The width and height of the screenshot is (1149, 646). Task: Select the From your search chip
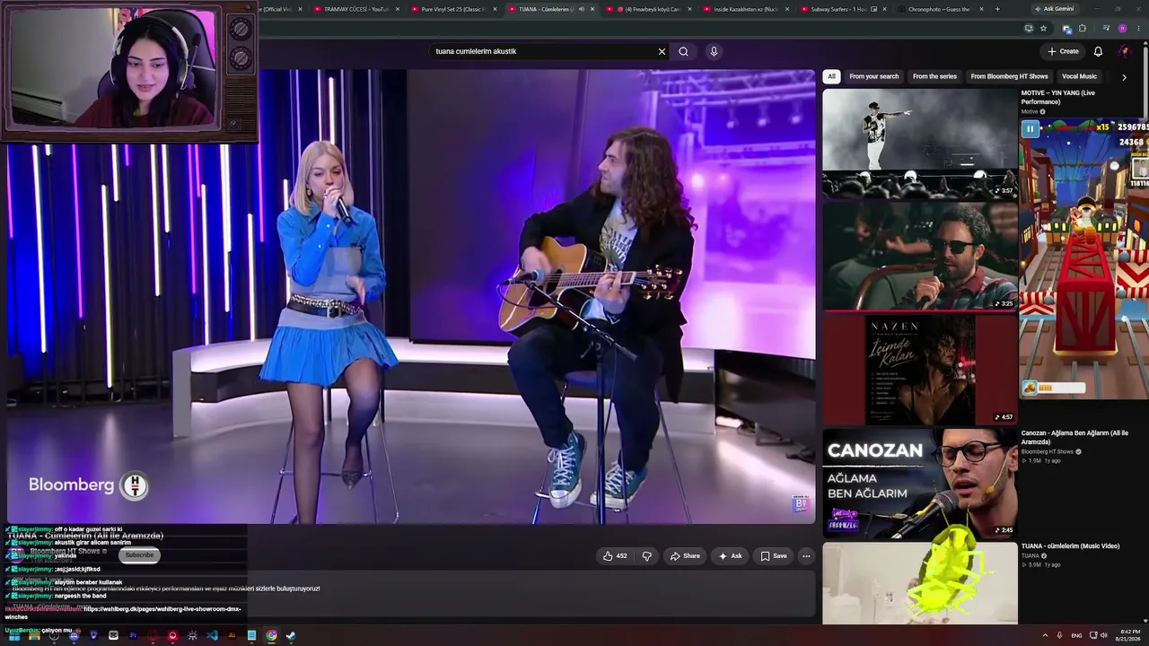(874, 76)
